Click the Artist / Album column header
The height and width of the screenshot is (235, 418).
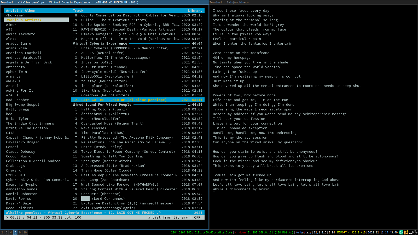(x=21, y=10)
